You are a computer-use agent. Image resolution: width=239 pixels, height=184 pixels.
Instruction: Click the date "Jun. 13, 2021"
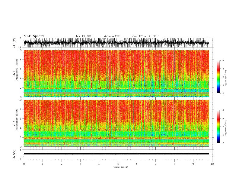coord(84,36)
